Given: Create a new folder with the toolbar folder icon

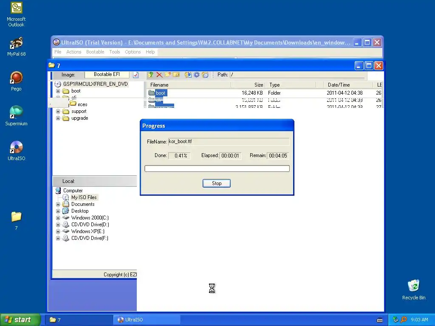Looking at the screenshot, I should pyautogui.click(x=168, y=75).
